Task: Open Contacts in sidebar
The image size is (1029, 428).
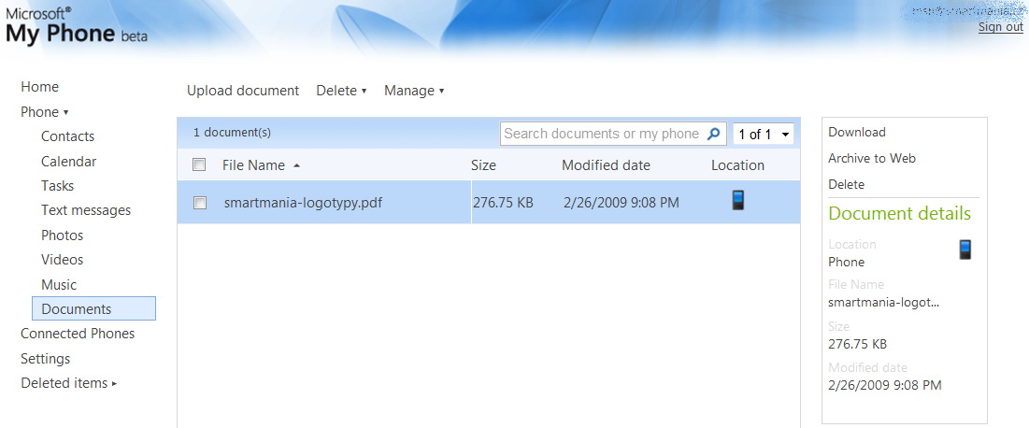Action: click(x=67, y=136)
